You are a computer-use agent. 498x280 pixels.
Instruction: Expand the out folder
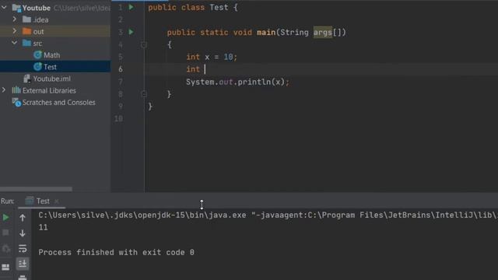tap(15, 31)
